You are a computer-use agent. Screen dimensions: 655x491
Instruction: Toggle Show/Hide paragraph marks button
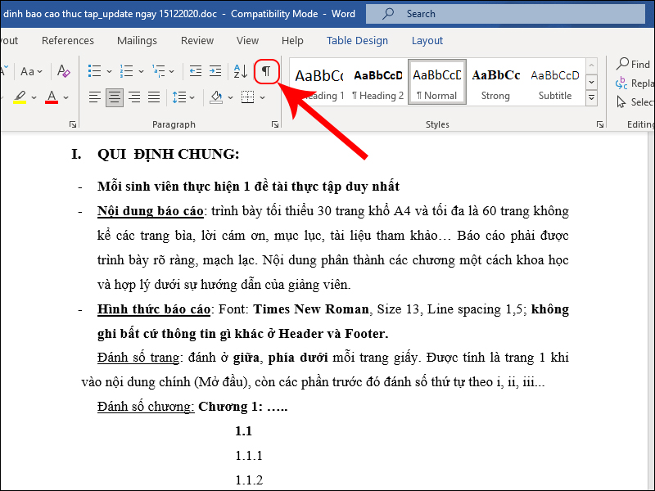(265, 71)
